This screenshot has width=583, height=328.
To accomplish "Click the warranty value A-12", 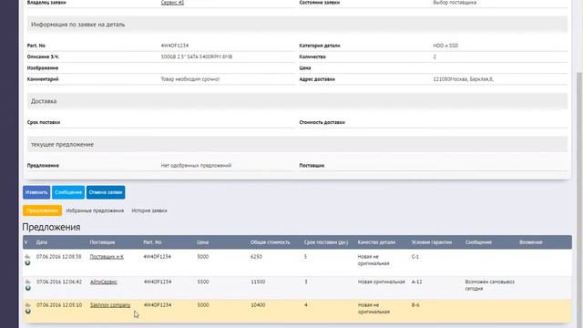I will [x=416, y=282].
